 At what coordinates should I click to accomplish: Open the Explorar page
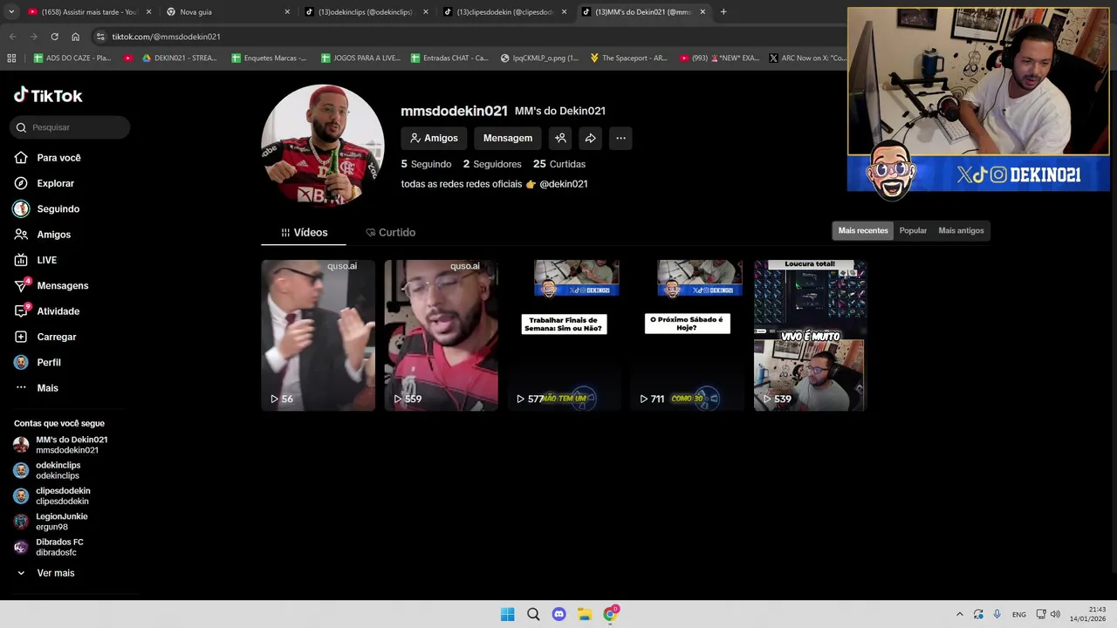pyautogui.click(x=55, y=183)
